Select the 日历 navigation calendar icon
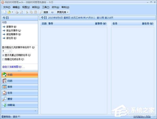The height and width of the screenshot is (119, 157). (x=4, y=81)
